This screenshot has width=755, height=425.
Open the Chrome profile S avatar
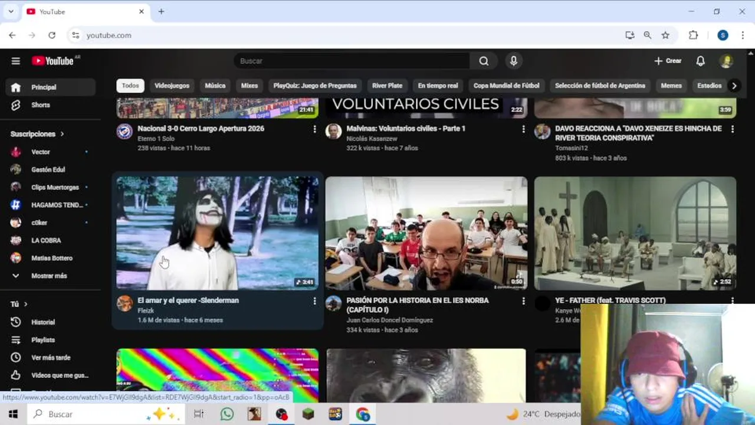[x=723, y=35]
